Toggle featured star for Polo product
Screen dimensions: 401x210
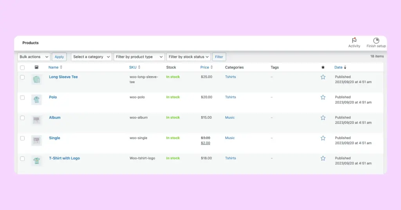[x=323, y=97]
